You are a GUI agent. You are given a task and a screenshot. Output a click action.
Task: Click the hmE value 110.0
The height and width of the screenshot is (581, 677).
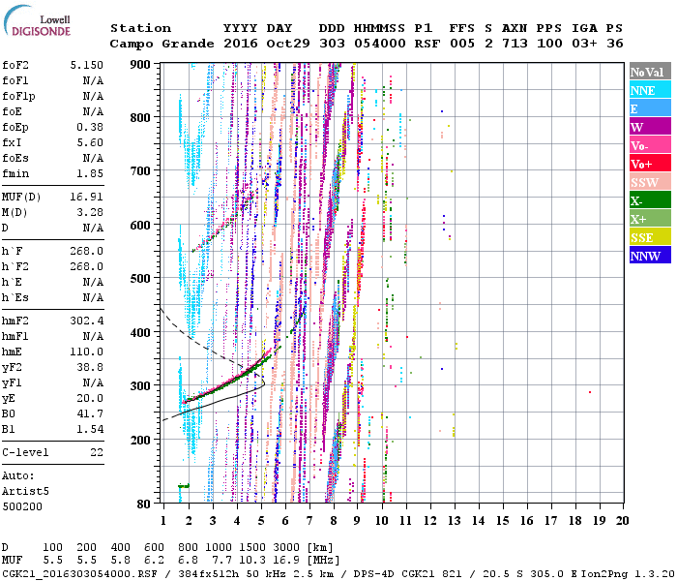pyautogui.click(x=87, y=352)
